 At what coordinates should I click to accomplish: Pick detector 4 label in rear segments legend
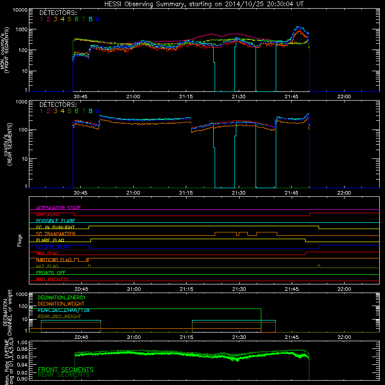[63, 111]
